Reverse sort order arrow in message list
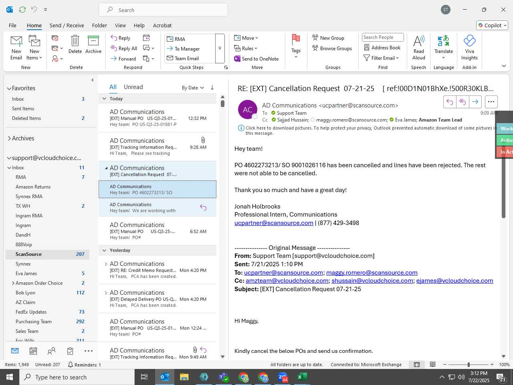Viewport: 513px width, 385px height. click(212, 87)
